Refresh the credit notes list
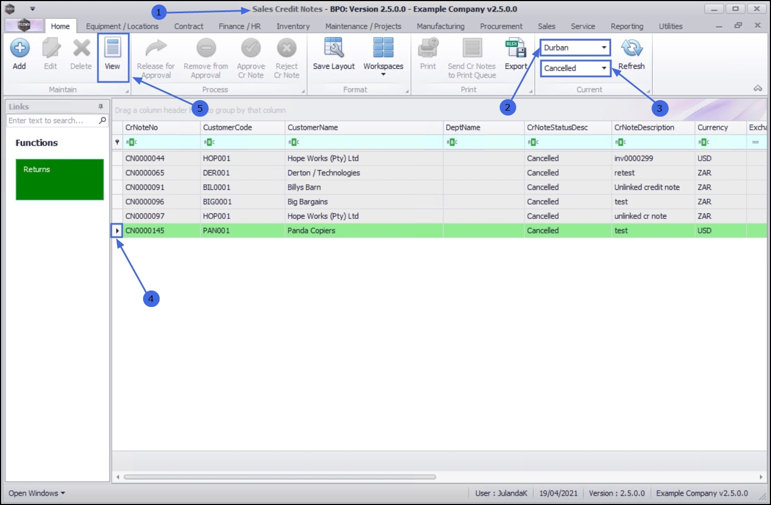 (631, 54)
